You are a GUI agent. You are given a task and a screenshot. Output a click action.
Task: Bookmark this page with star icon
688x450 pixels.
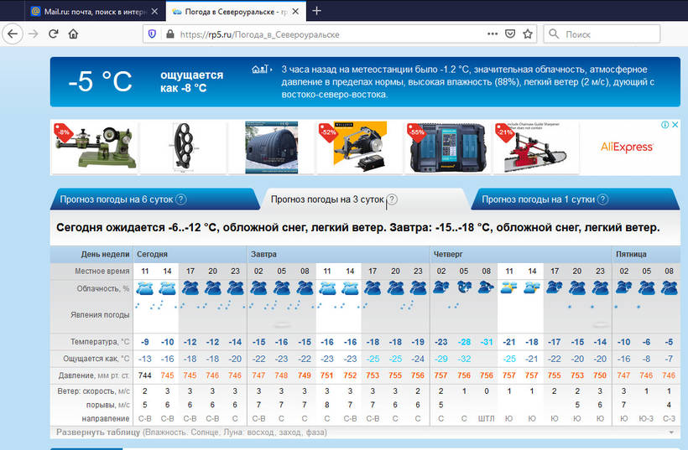(528, 34)
